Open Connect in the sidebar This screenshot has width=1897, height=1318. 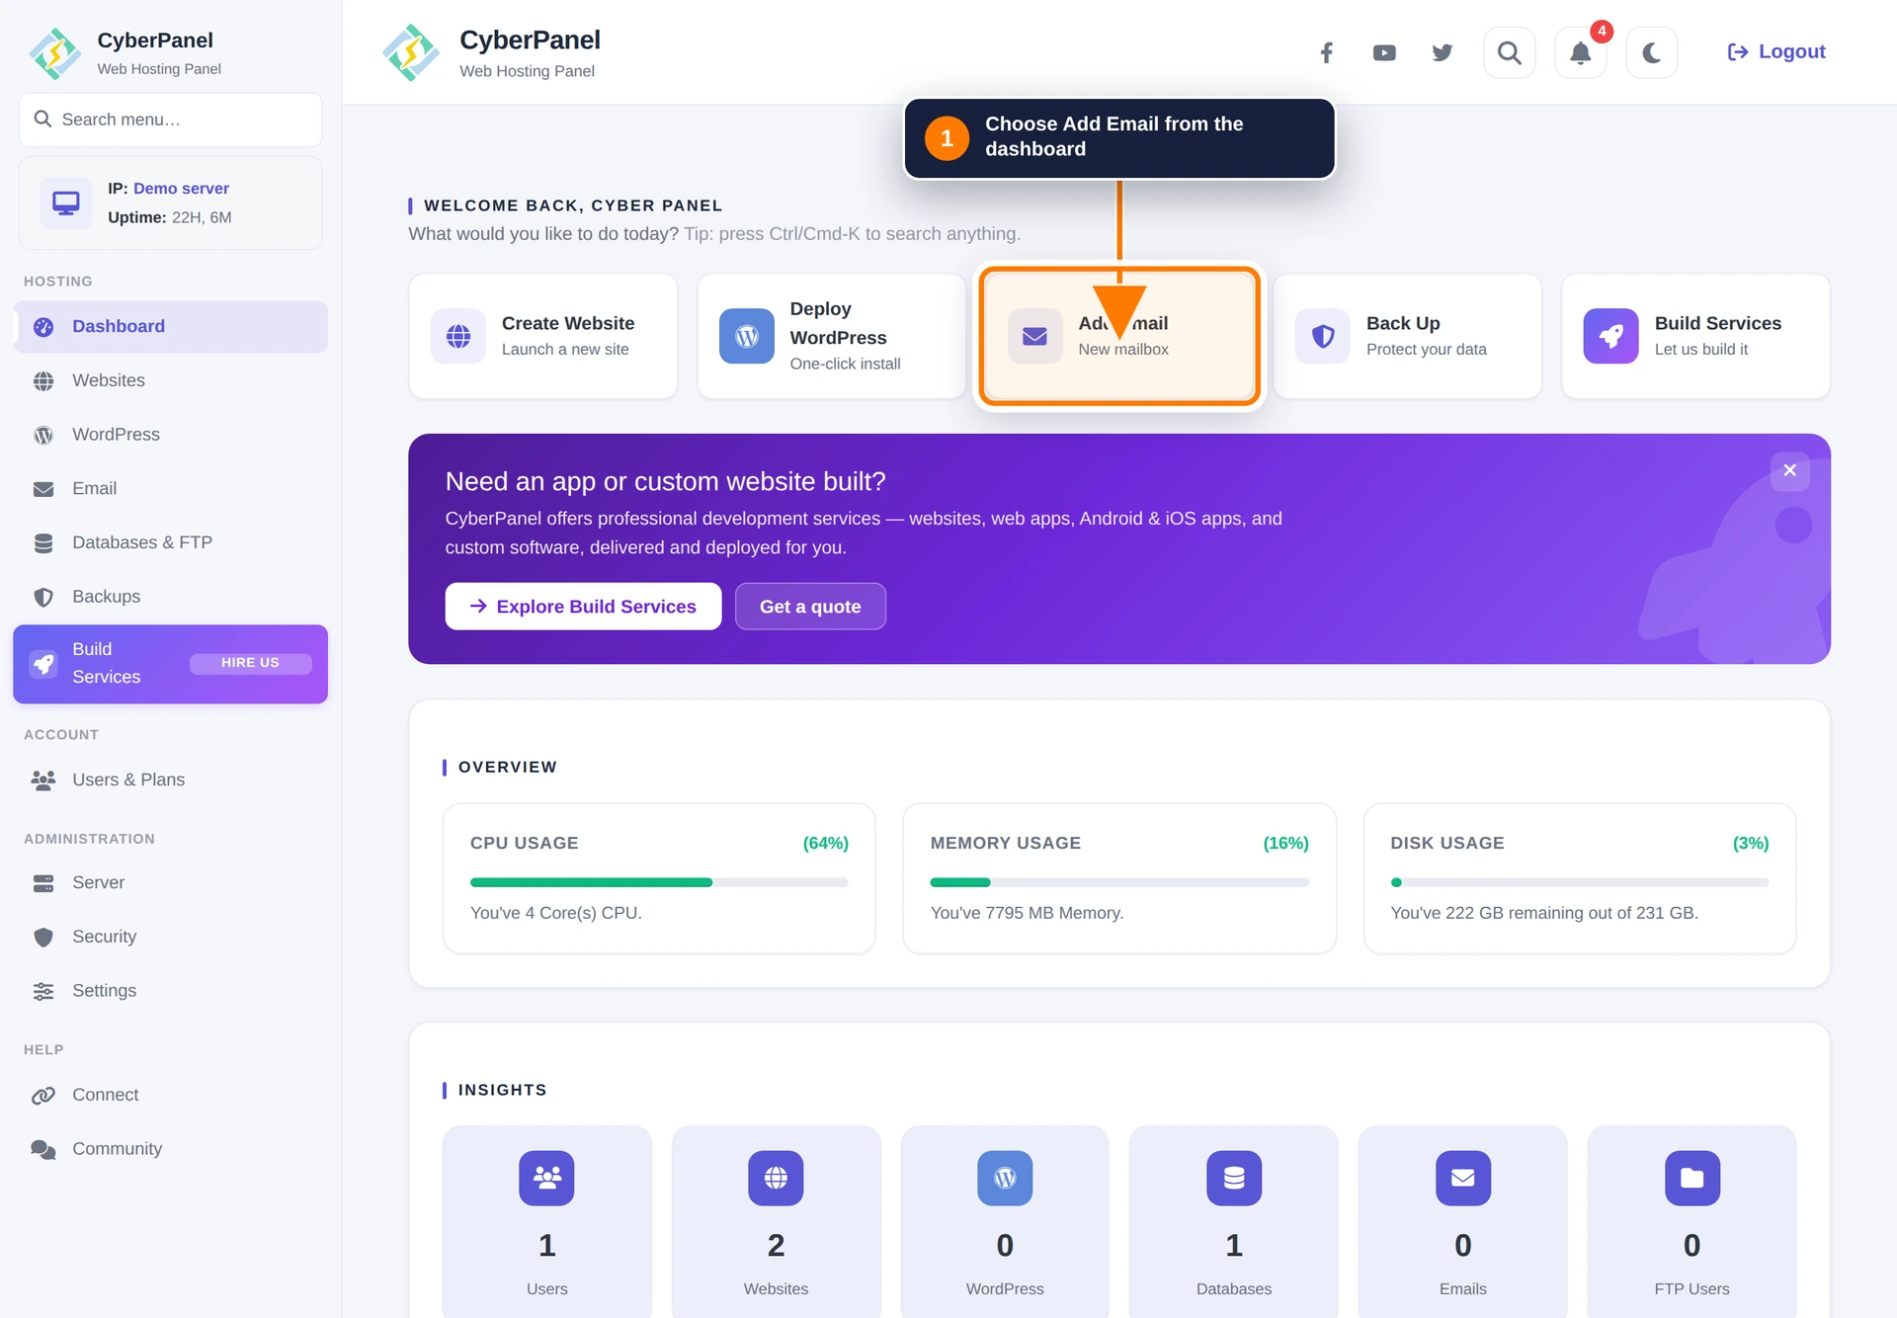pyautogui.click(x=170, y=1095)
